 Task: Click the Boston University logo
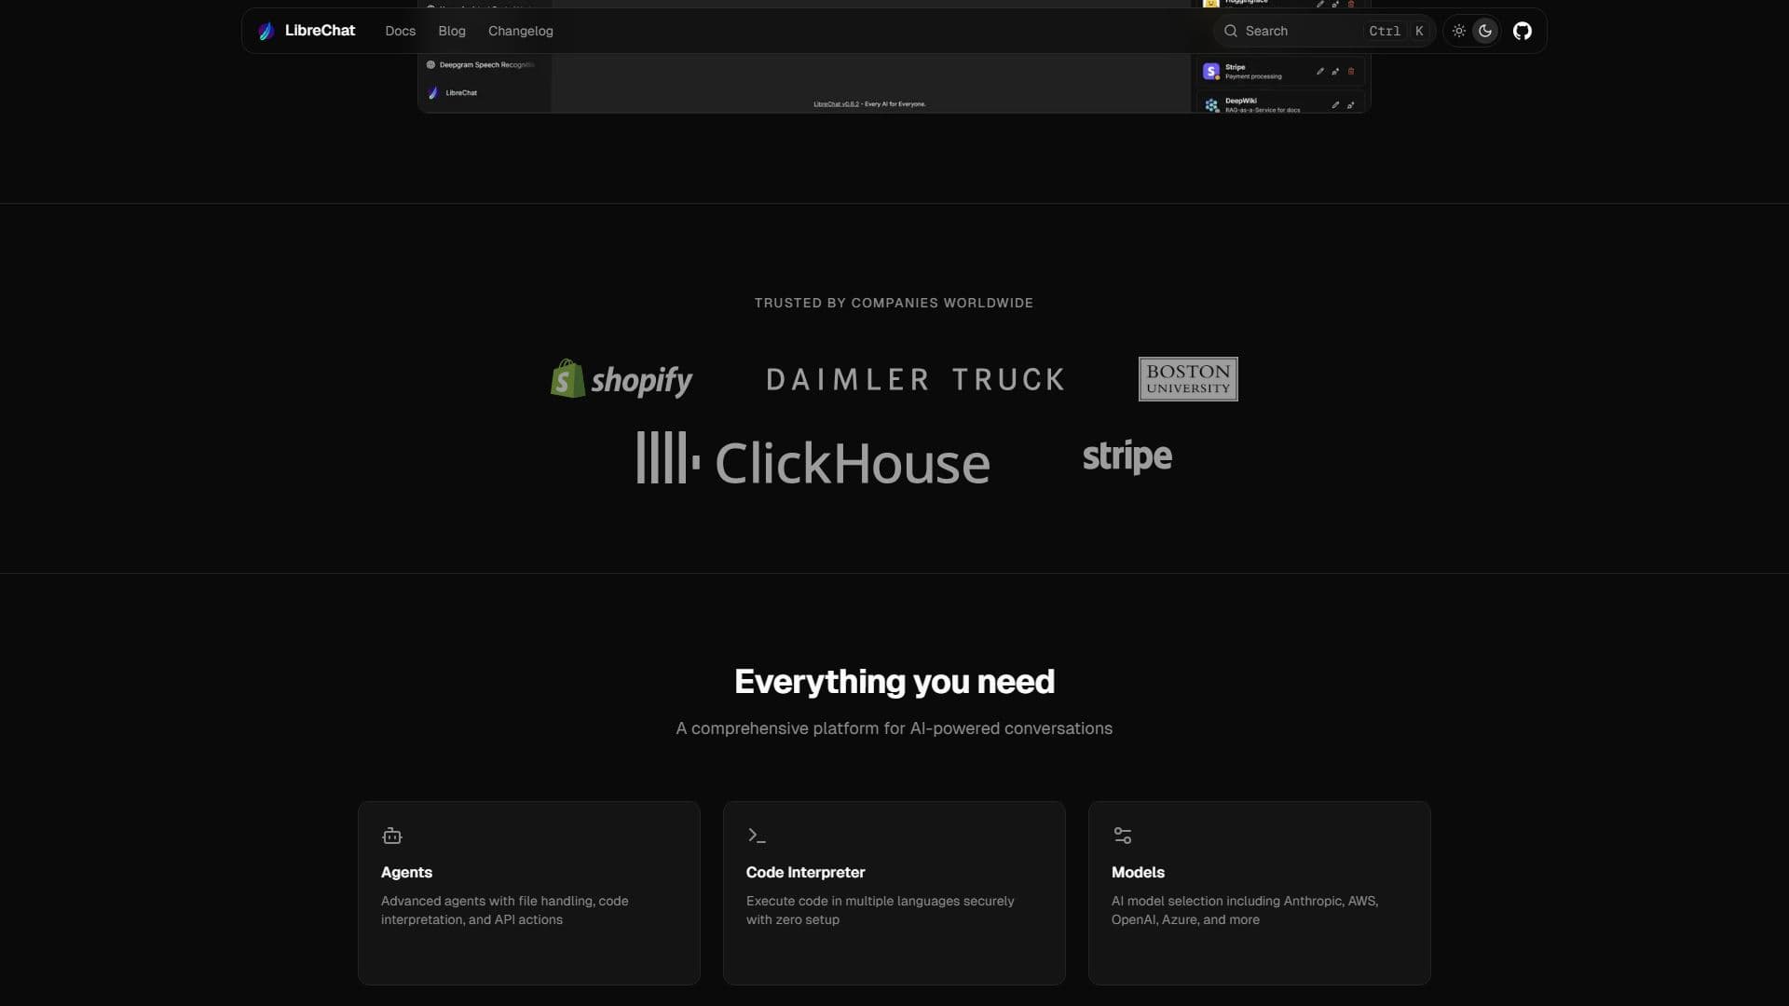click(x=1188, y=379)
